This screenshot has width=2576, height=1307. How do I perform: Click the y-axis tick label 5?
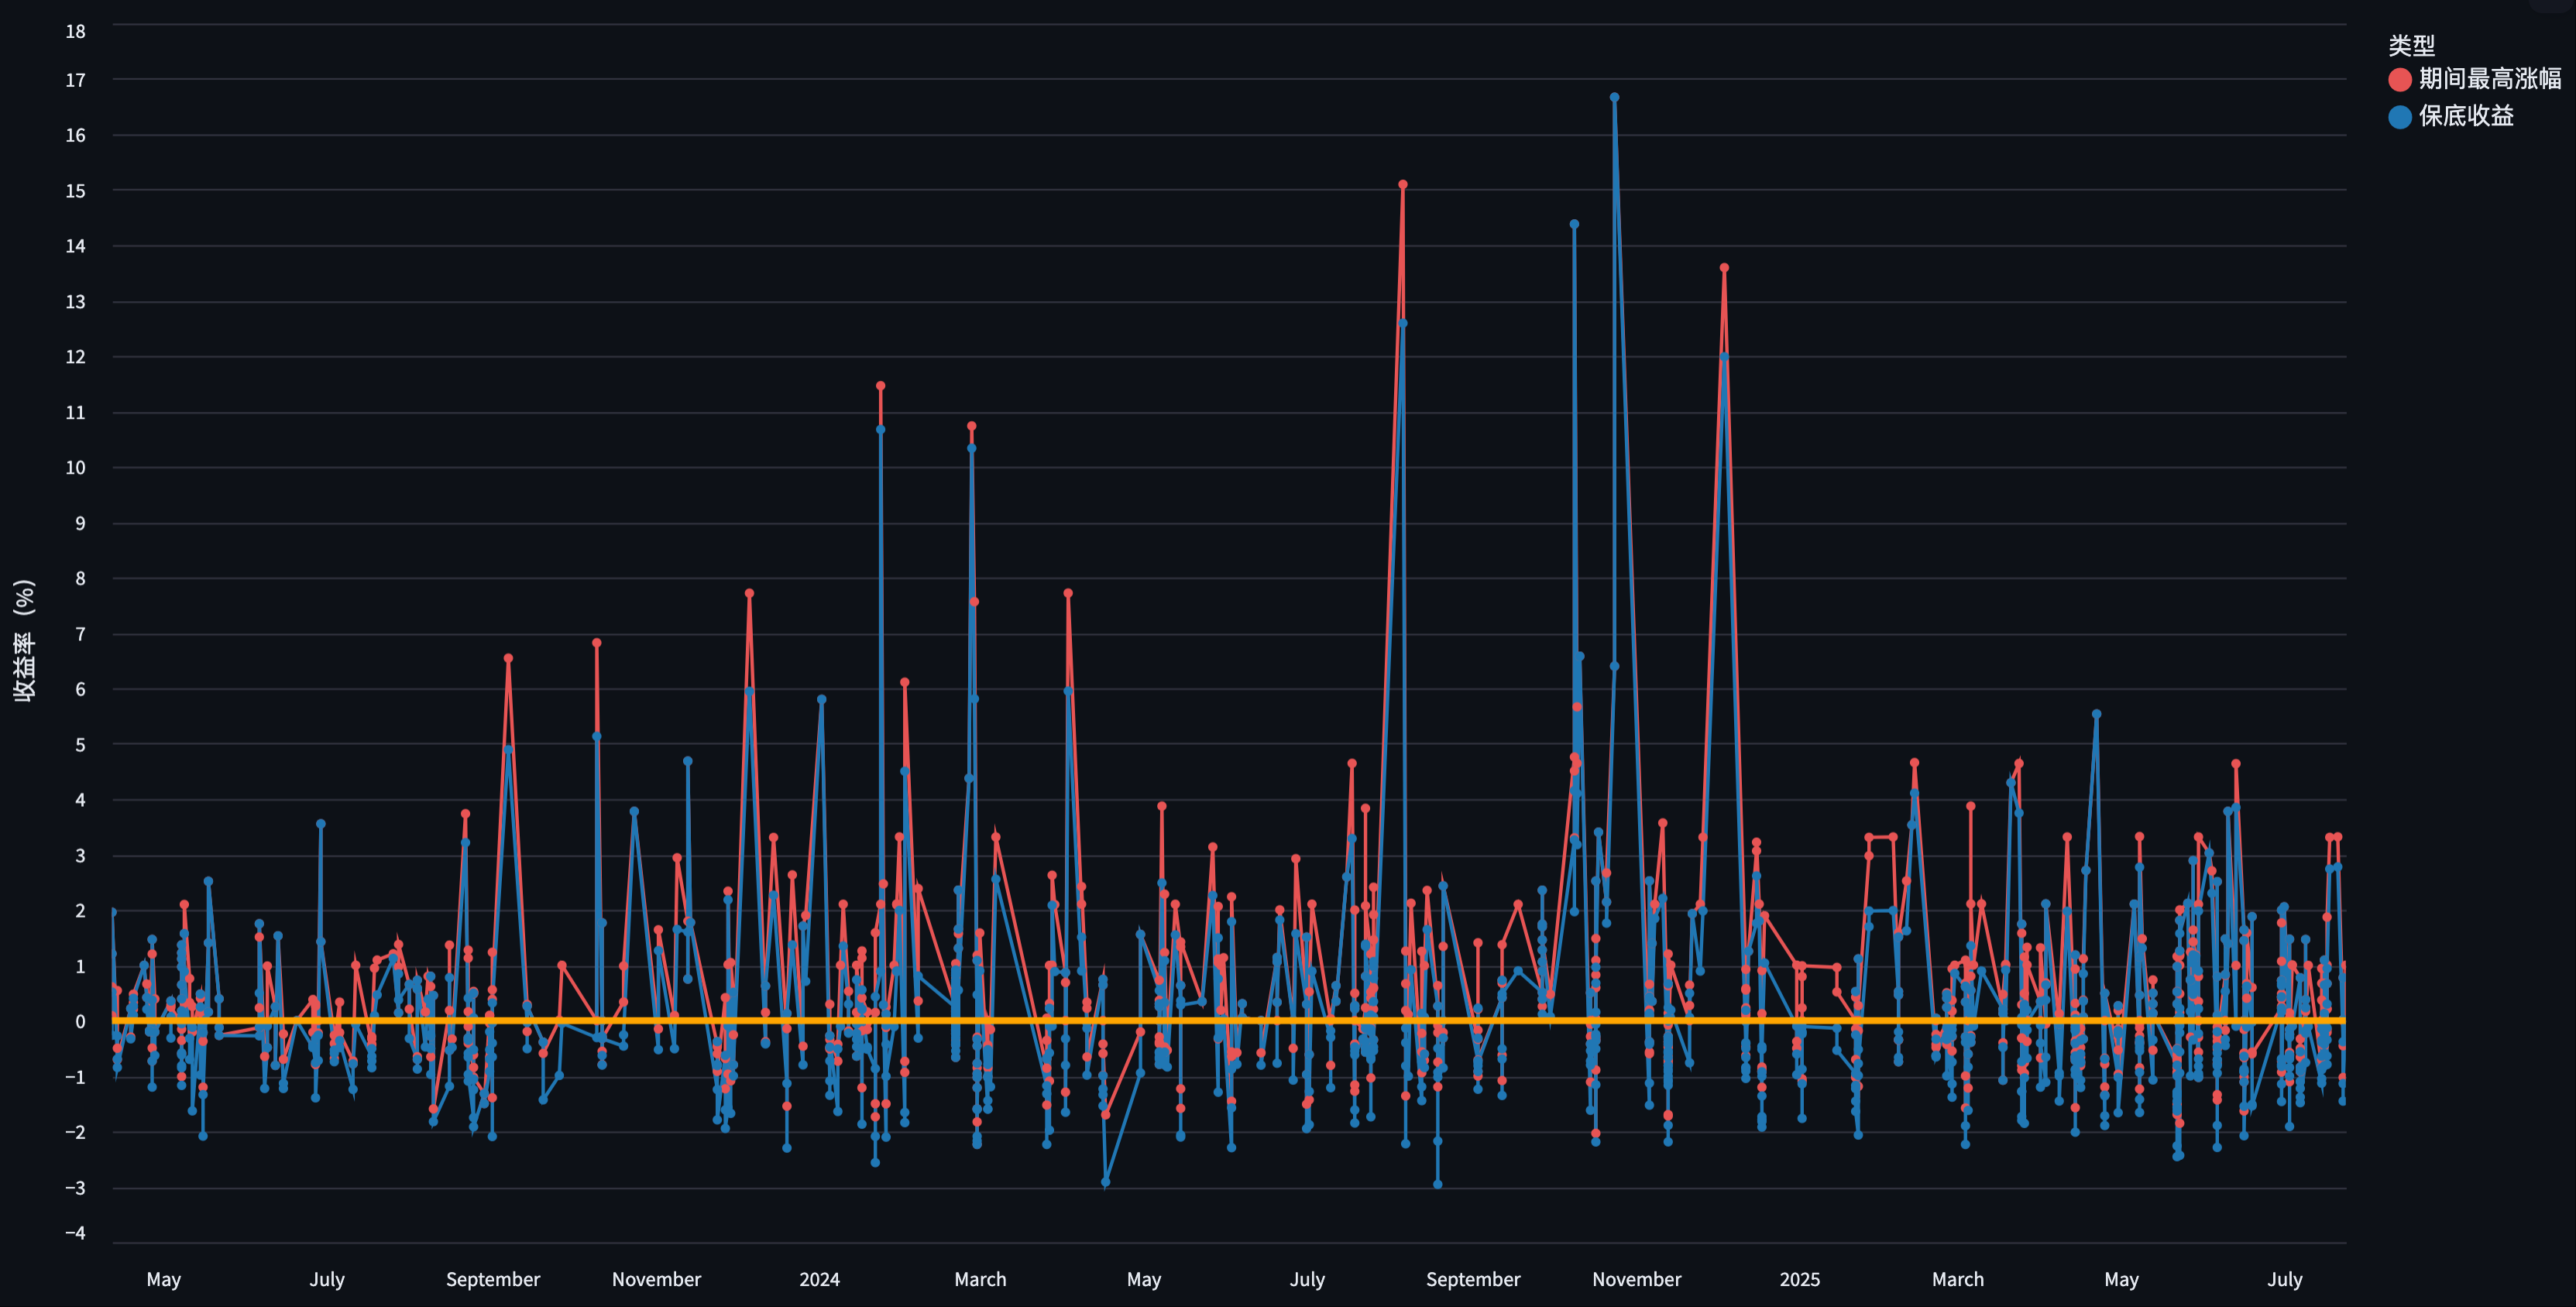tap(80, 745)
